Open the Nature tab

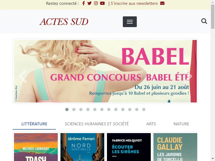pos(181,124)
